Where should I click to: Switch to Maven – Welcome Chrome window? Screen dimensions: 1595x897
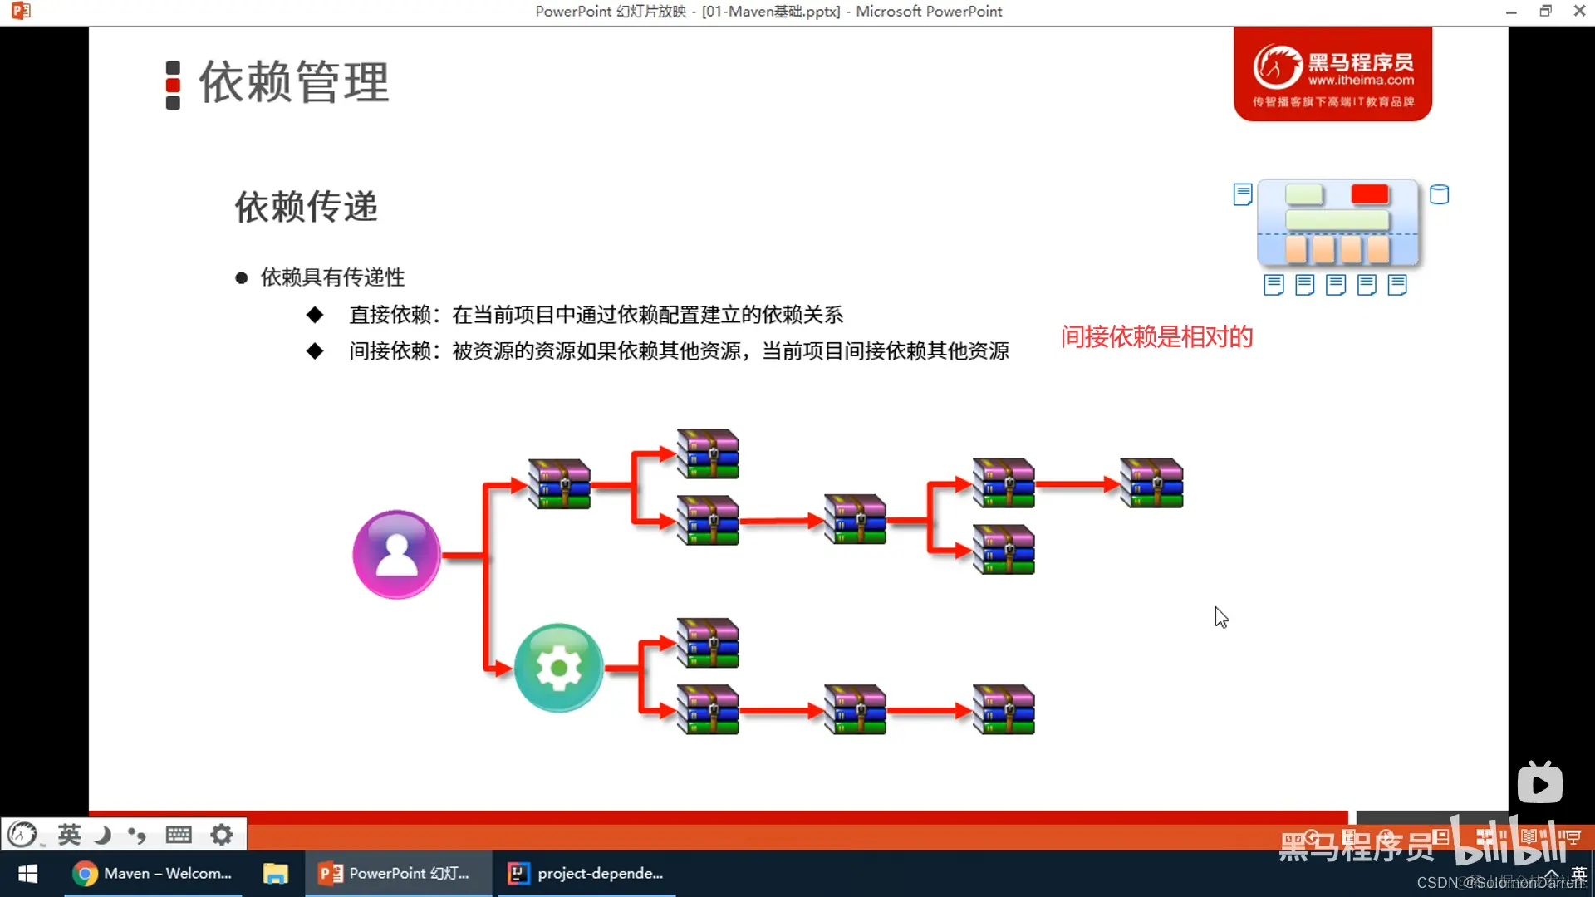(x=153, y=874)
